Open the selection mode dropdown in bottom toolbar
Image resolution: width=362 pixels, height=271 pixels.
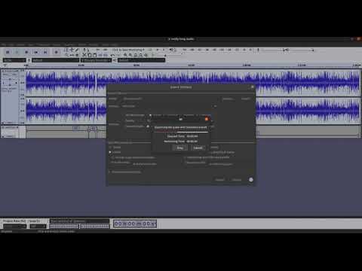[79, 221]
